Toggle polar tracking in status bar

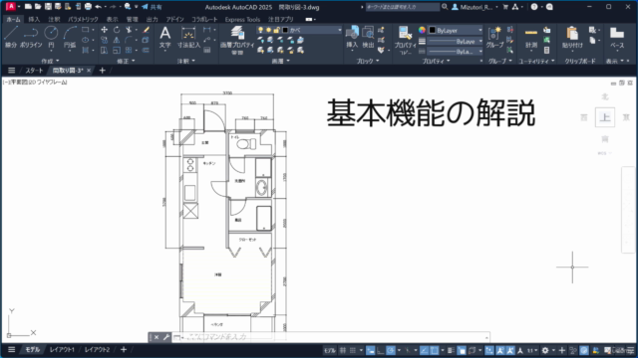[x=391, y=350]
